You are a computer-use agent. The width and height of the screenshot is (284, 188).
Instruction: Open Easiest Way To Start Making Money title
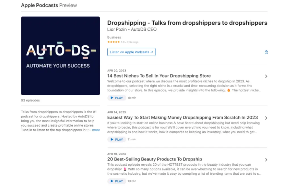[182, 117]
